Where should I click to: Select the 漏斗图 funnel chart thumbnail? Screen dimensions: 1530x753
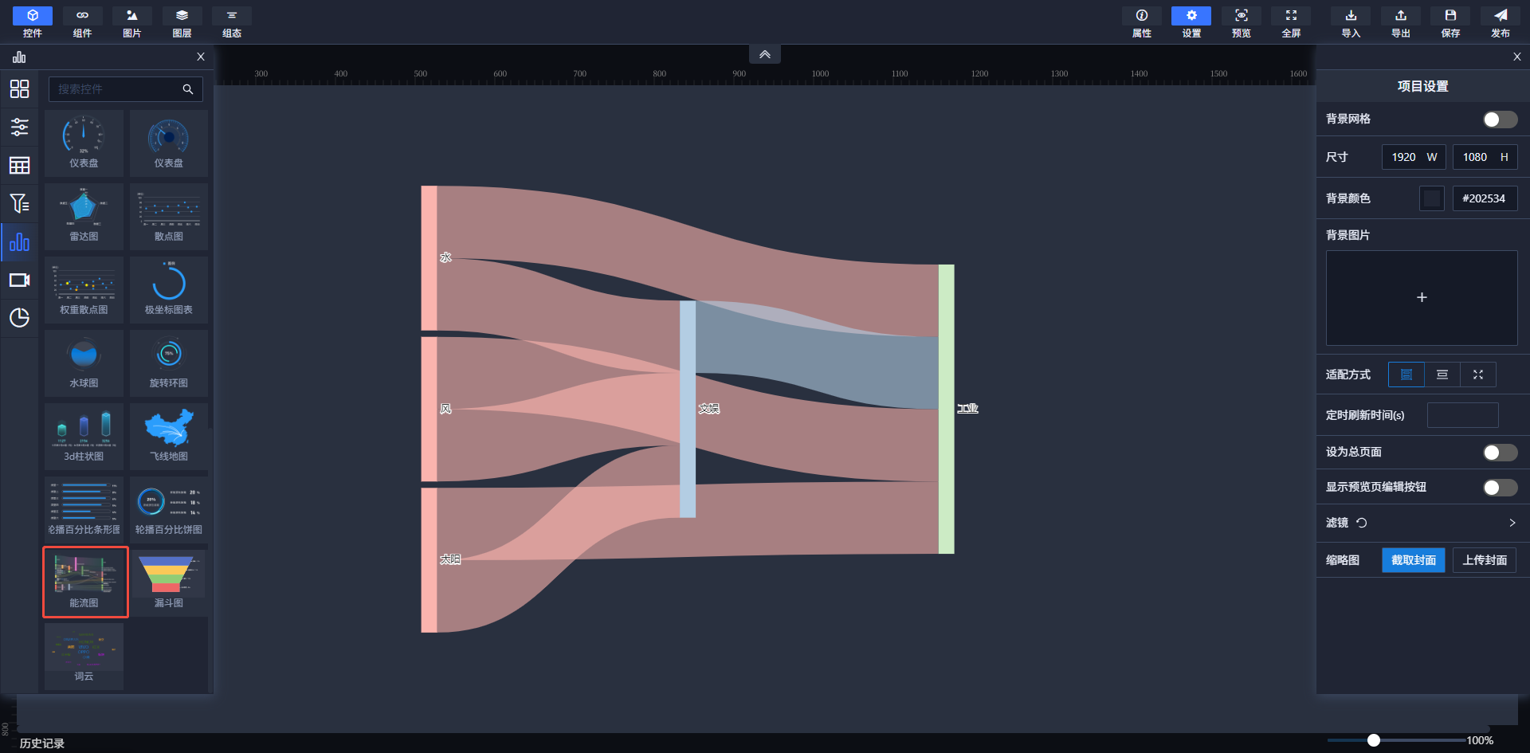tap(168, 581)
